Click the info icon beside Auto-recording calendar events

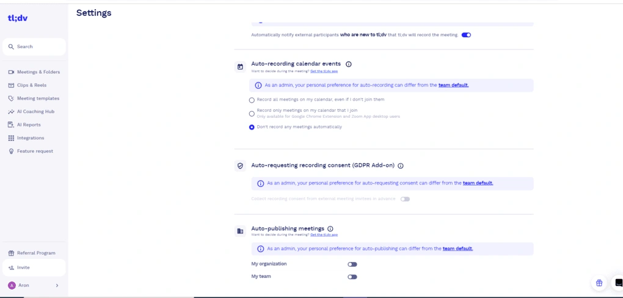click(348, 64)
